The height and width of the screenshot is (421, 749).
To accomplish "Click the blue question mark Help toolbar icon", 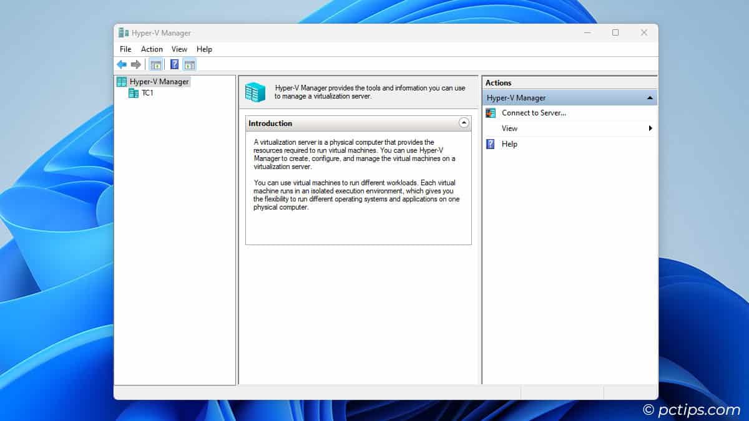I will pos(173,64).
